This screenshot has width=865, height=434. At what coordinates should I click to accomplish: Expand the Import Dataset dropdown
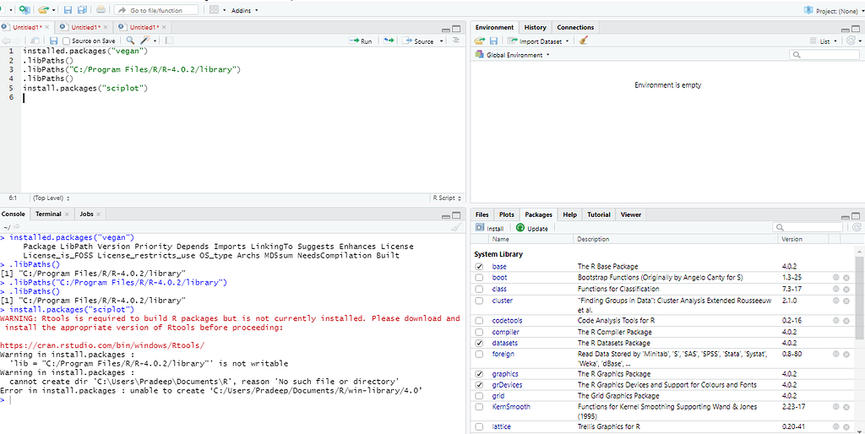[538, 41]
